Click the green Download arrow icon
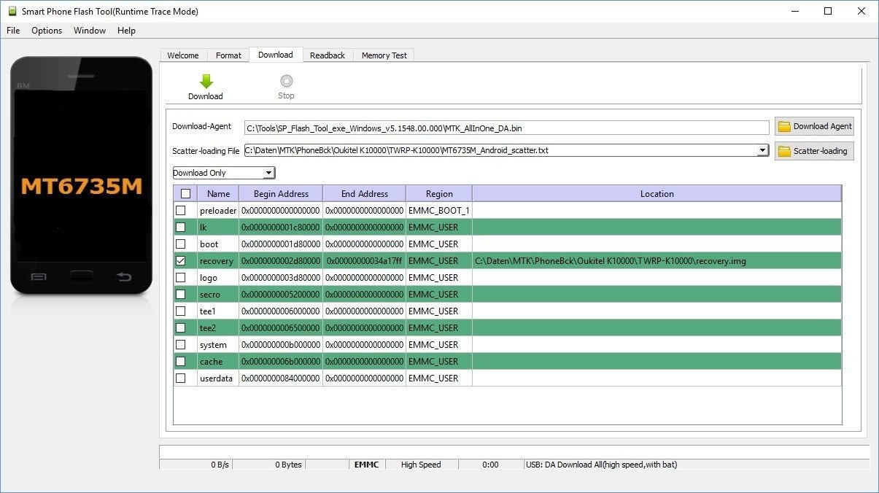Viewport: 879px width, 493px height. pyautogui.click(x=206, y=81)
